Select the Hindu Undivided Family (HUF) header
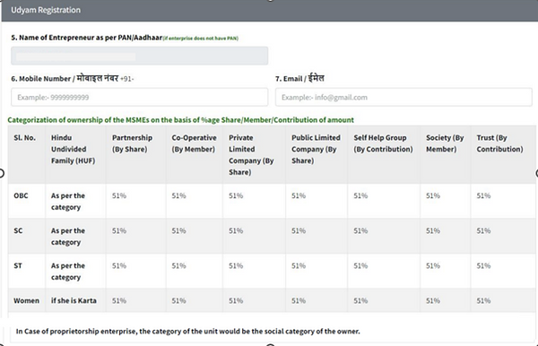Viewport: 538px width, 346px height. [x=74, y=149]
